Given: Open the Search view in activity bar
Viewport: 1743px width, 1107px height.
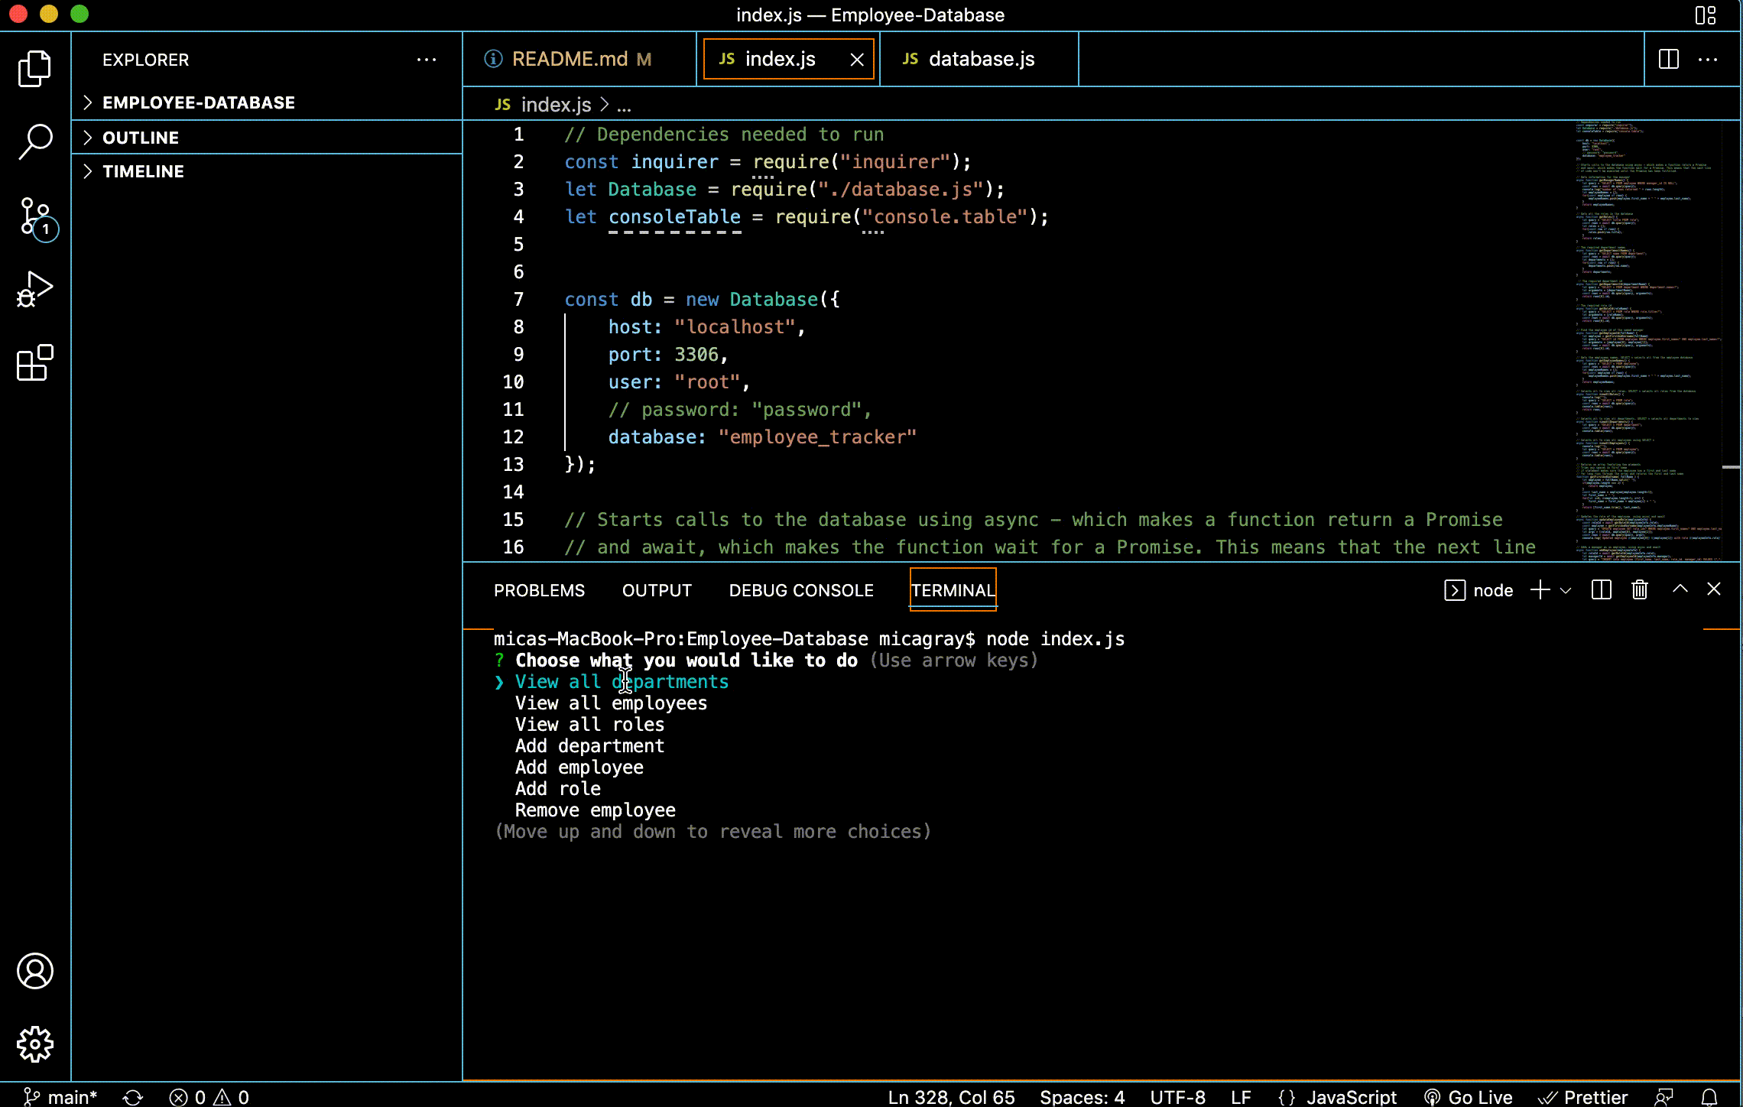Looking at the screenshot, I should pos(35,142).
